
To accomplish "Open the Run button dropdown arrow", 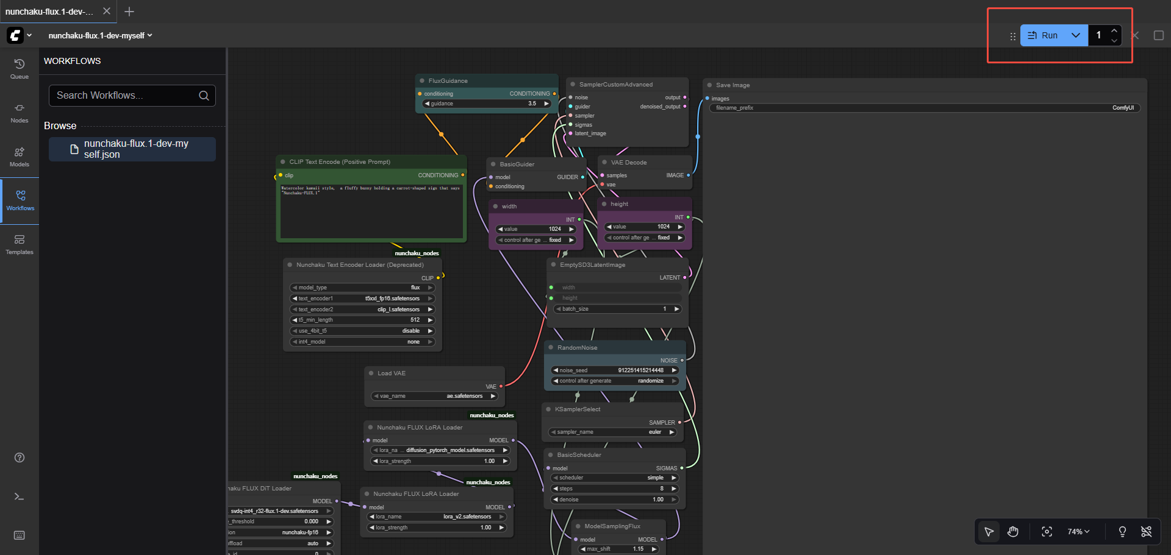I will click(x=1076, y=35).
